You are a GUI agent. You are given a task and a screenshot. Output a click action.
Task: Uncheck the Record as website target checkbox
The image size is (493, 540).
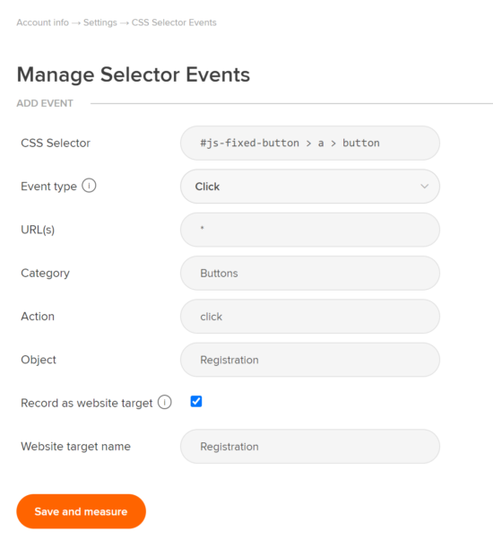coord(196,402)
